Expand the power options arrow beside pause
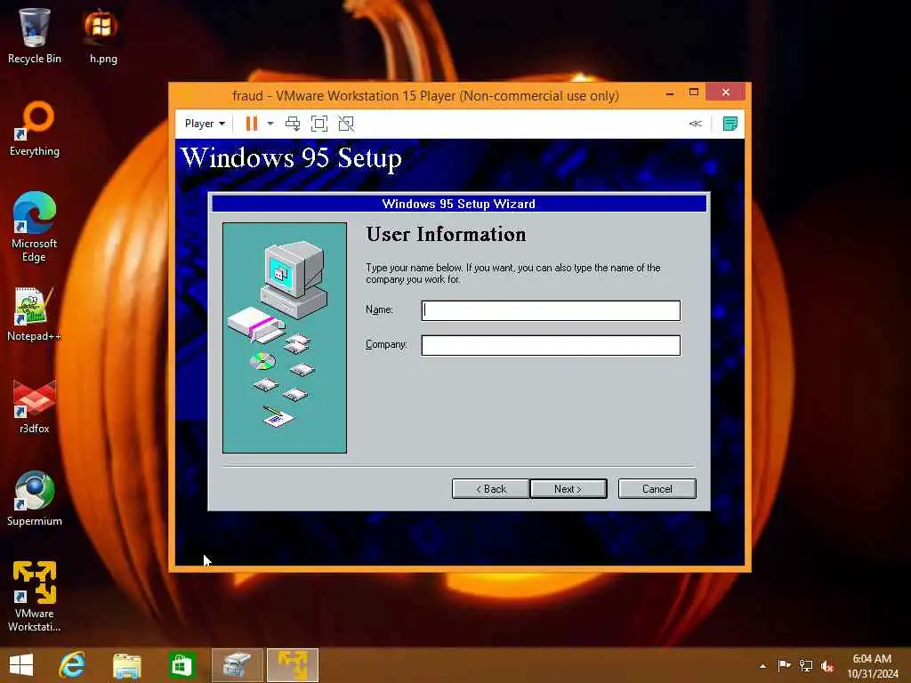 [270, 124]
